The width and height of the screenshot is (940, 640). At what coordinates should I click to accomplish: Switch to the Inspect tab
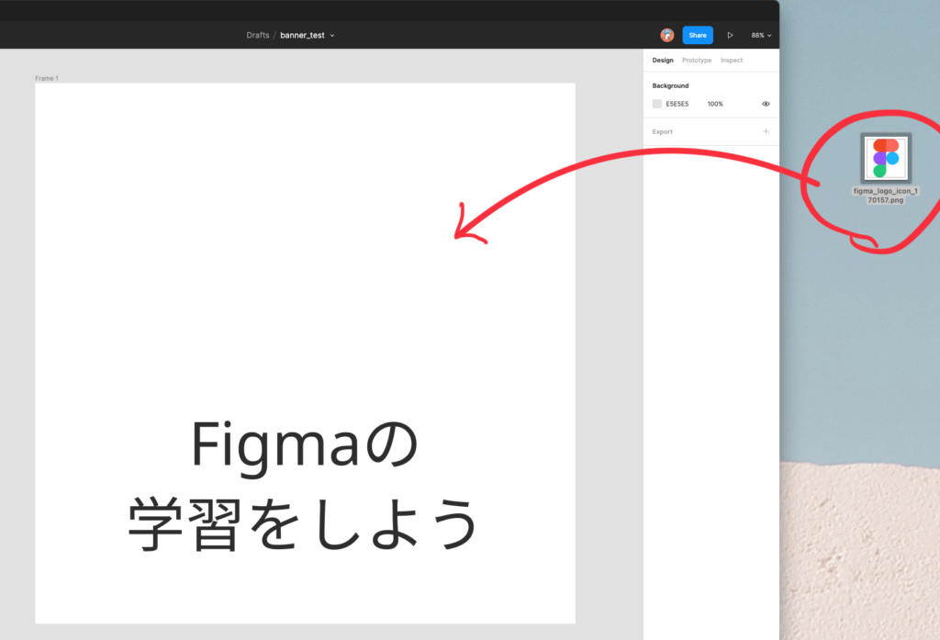732,60
